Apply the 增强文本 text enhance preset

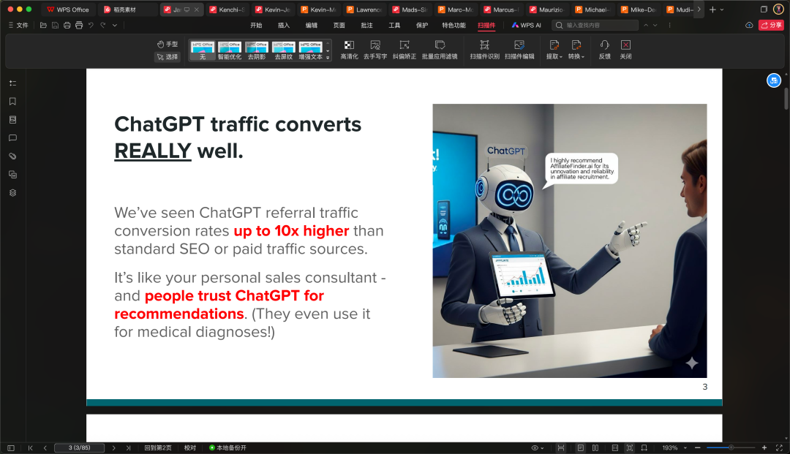[x=310, y=51]
